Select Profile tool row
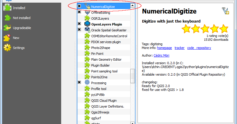This screenshot has height=124, width=237. pyautogui.click(x=104, y=89)
